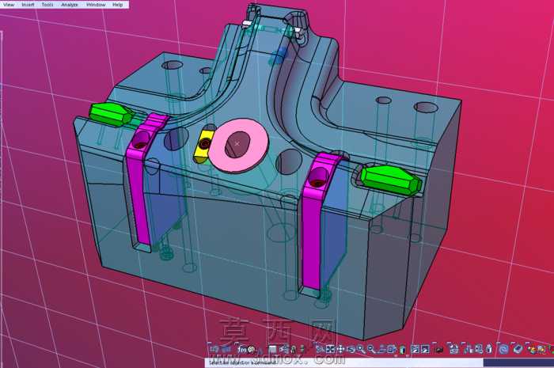Click the blue swirl icon in bottom toolbar
This screenshot has width=554, height=368.
[503, 349]
